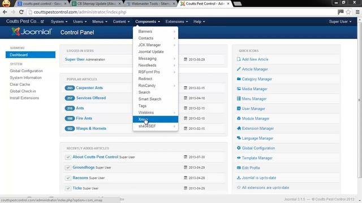Open System Information in the sidebar
This screenshot has height=203, width=362.
pos(25,78)
